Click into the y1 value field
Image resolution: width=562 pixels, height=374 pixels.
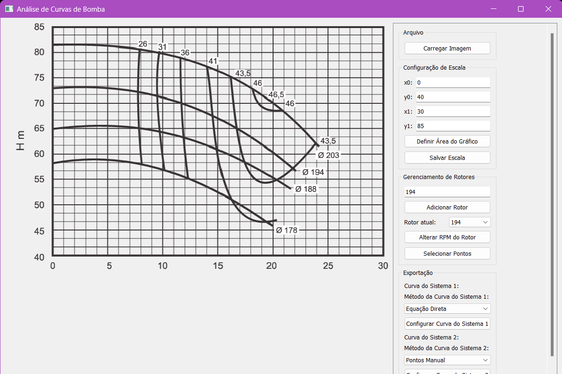pos(453,126)
